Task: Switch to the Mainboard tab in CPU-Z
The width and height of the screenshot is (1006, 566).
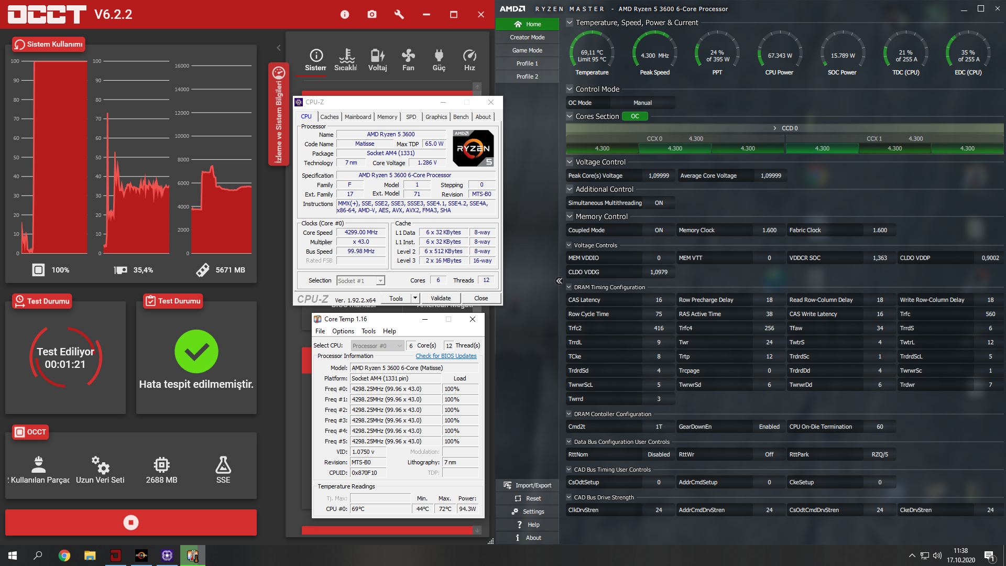Action: (x=358, y=117)
